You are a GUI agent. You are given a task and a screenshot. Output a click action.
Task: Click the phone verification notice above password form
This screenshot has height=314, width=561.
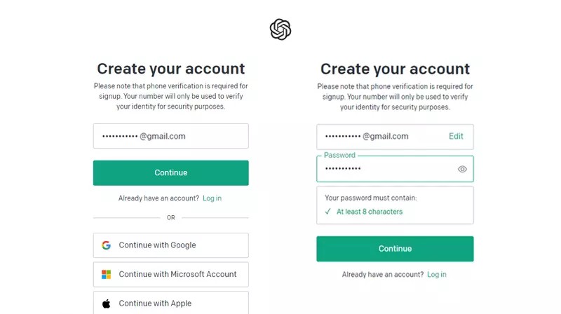(395, 97)
